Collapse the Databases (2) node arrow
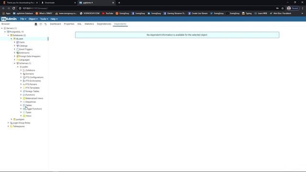The width and height of the screenshot is (306, 172). pyautogui.click(x=8, y=35)
